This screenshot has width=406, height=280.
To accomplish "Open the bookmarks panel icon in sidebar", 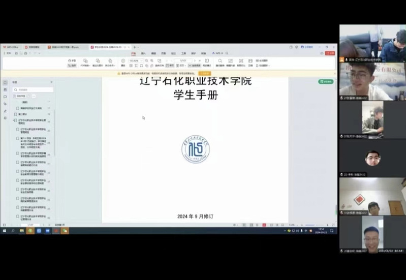I will coord(5,83).
